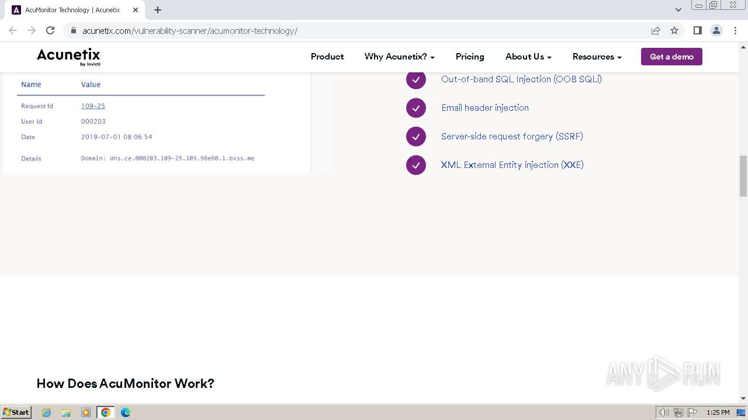Viewport: 748px width, 420px height.
Task: Open Microsoft Edge from taskbar
Action: point(126,412)
